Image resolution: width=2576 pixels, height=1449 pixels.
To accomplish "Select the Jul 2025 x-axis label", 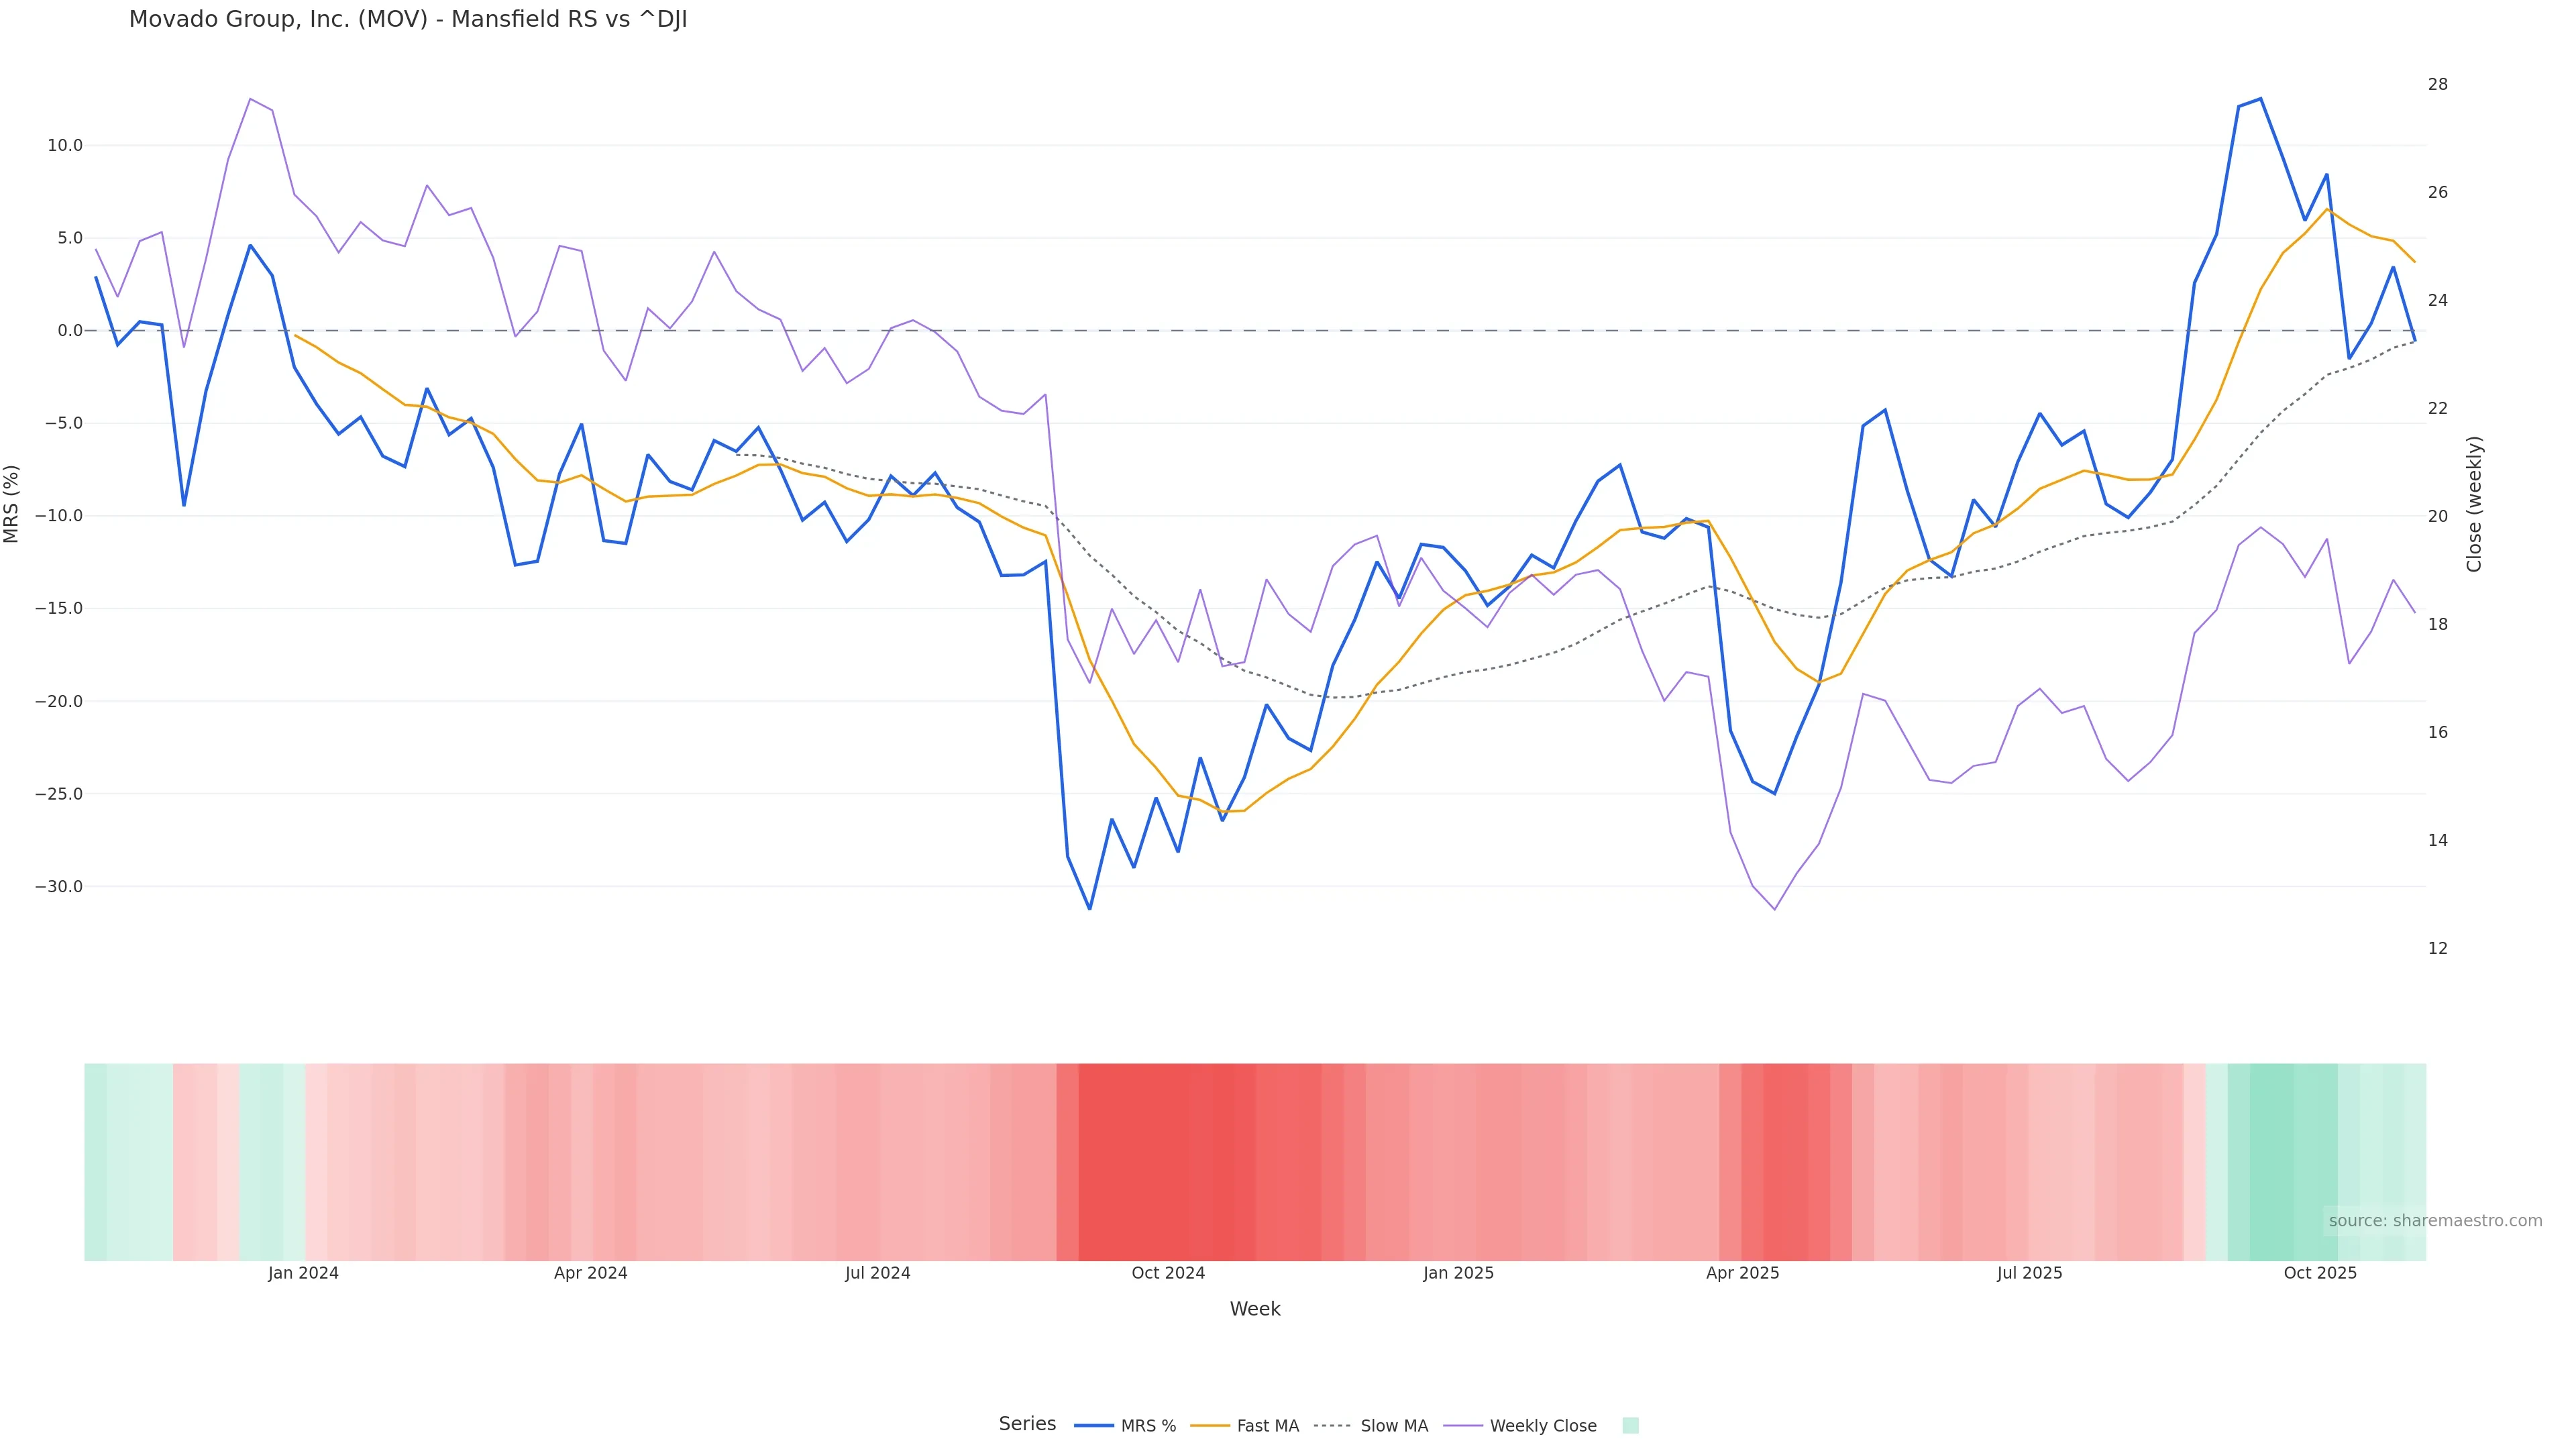I will [2029, 1273].
